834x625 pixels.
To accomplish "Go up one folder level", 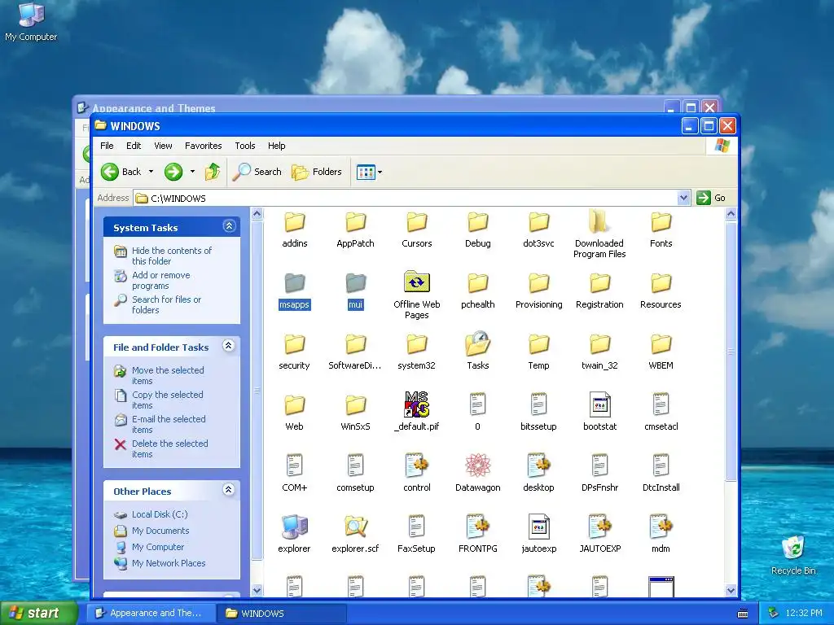I will click(213, 172).
